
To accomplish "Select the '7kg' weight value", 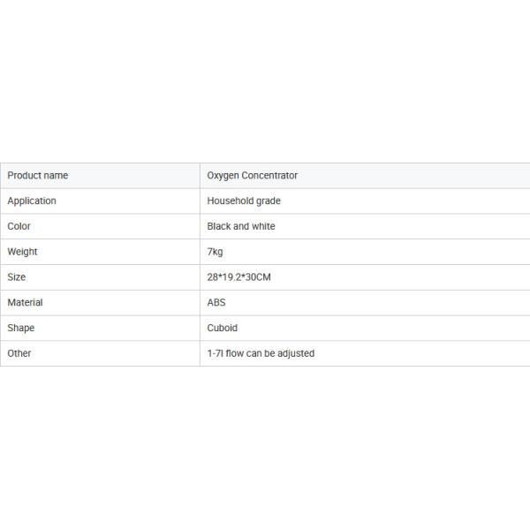I will click(215, 252).
